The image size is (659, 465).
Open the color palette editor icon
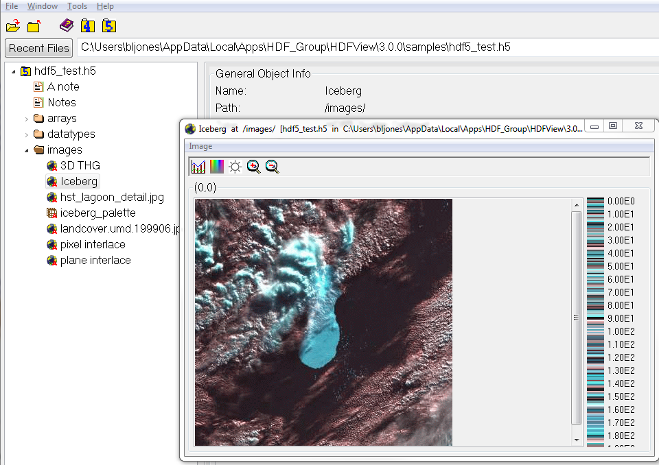[217, 167]
